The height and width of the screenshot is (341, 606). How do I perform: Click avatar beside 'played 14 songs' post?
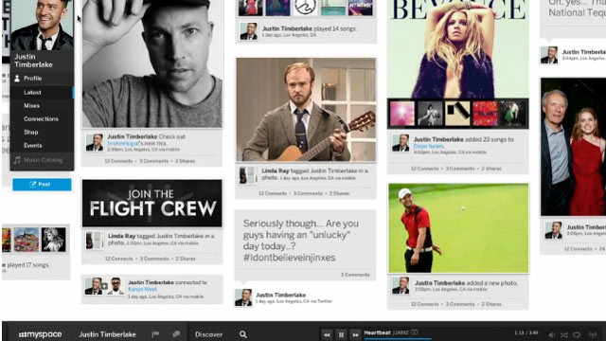[248, 31]
